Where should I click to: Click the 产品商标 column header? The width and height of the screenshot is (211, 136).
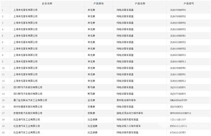pyautogui.click(x=98, y=3)
